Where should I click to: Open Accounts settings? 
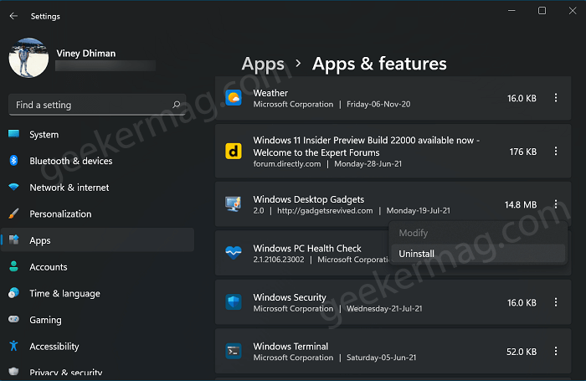pos(49,267)
